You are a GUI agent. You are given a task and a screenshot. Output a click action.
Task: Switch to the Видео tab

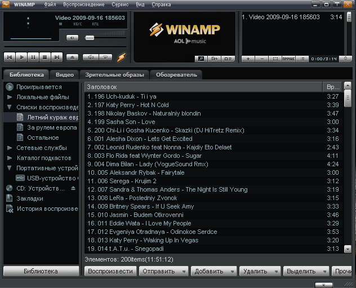65,75
